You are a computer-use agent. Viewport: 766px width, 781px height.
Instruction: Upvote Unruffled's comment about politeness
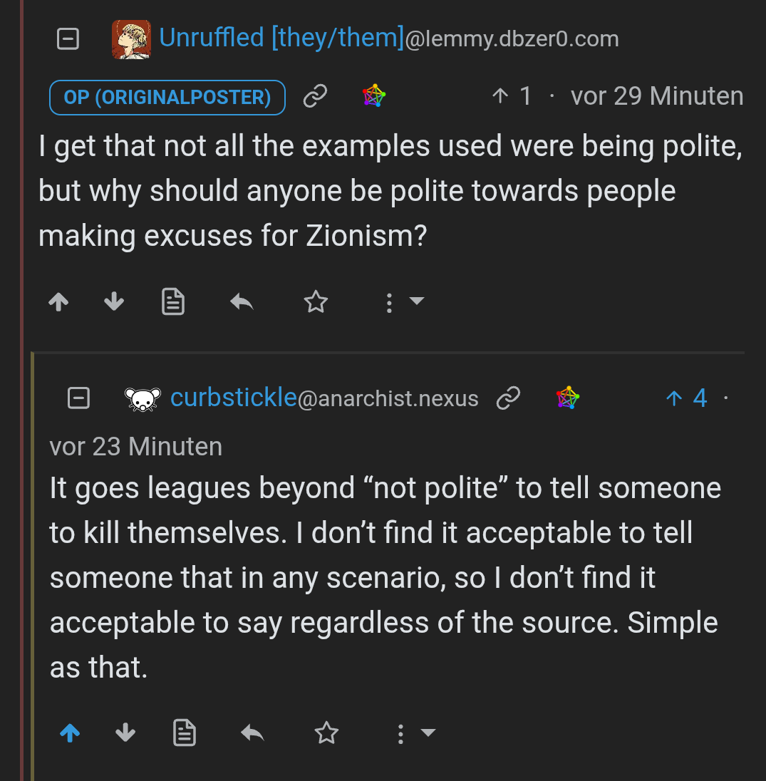[x=58, y=303]
